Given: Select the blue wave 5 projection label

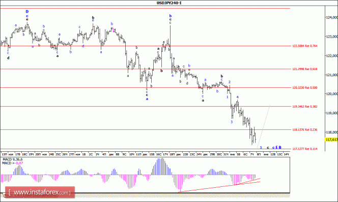Looking at the screenshot, I should (261, 147).
